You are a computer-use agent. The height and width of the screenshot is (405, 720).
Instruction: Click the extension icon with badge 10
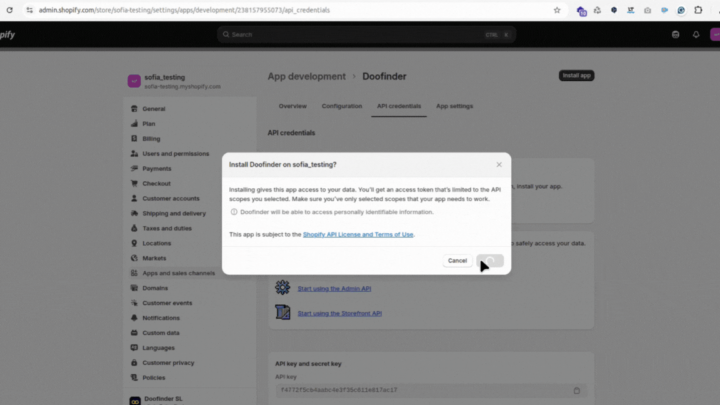(x=581, y=11)
